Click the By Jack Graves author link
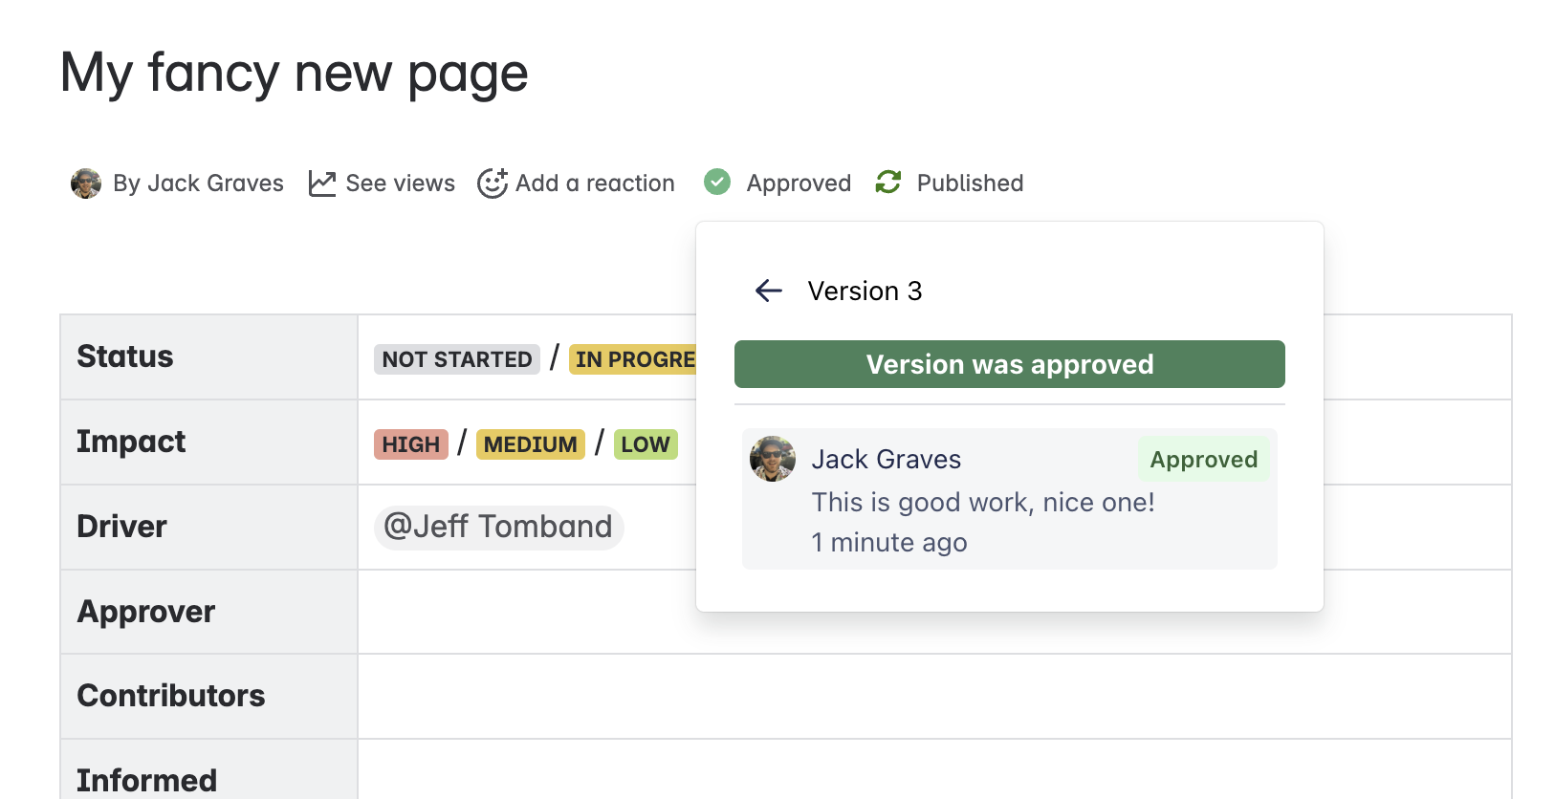 (x=196, y=183)
